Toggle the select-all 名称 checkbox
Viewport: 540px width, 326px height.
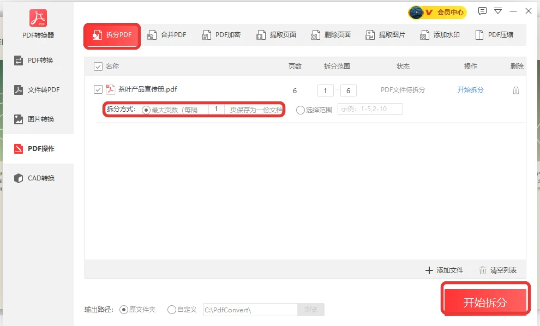(x=98, y=67)
